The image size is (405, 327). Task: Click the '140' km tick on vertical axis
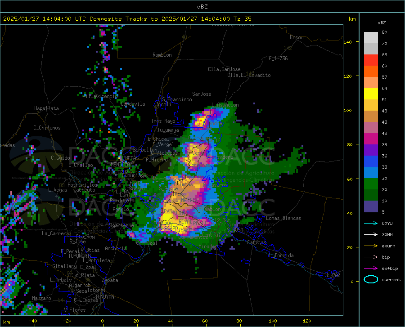347,42
